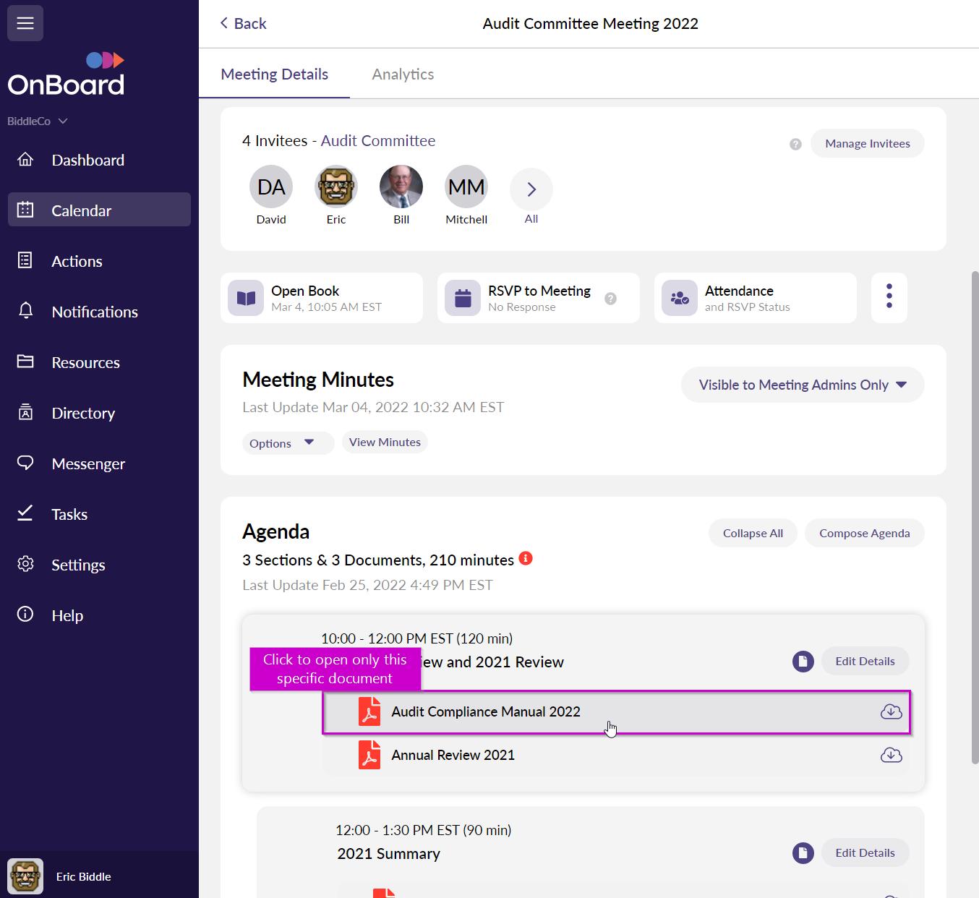Download the Audit Compliance Manual 2022
This screenshot has width=979, height=898.
coord(891,711)
